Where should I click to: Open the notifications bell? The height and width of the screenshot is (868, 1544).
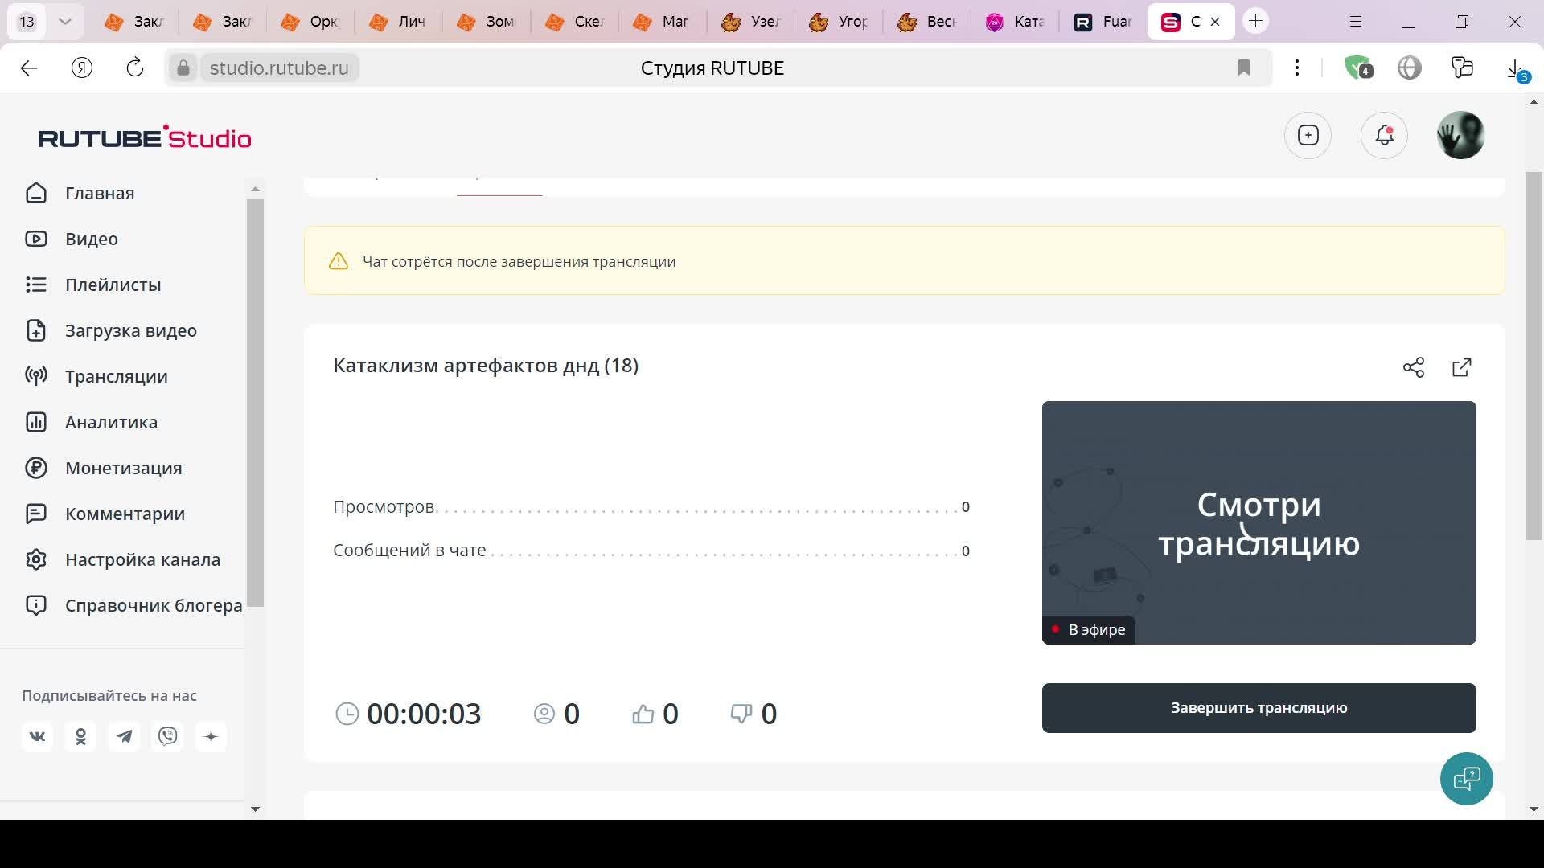pyautogui.click(x=1383, y=135)
